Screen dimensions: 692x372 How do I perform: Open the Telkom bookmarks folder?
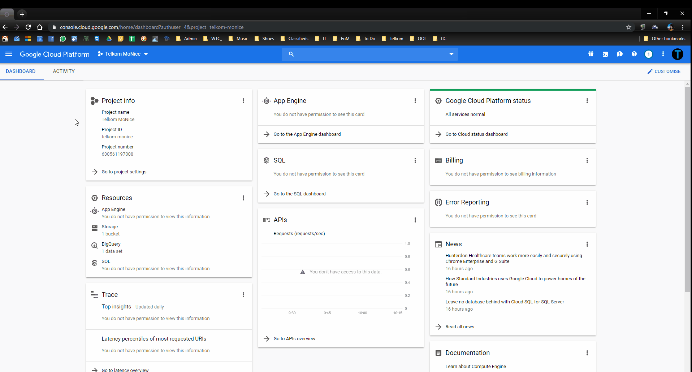point(393,39)
